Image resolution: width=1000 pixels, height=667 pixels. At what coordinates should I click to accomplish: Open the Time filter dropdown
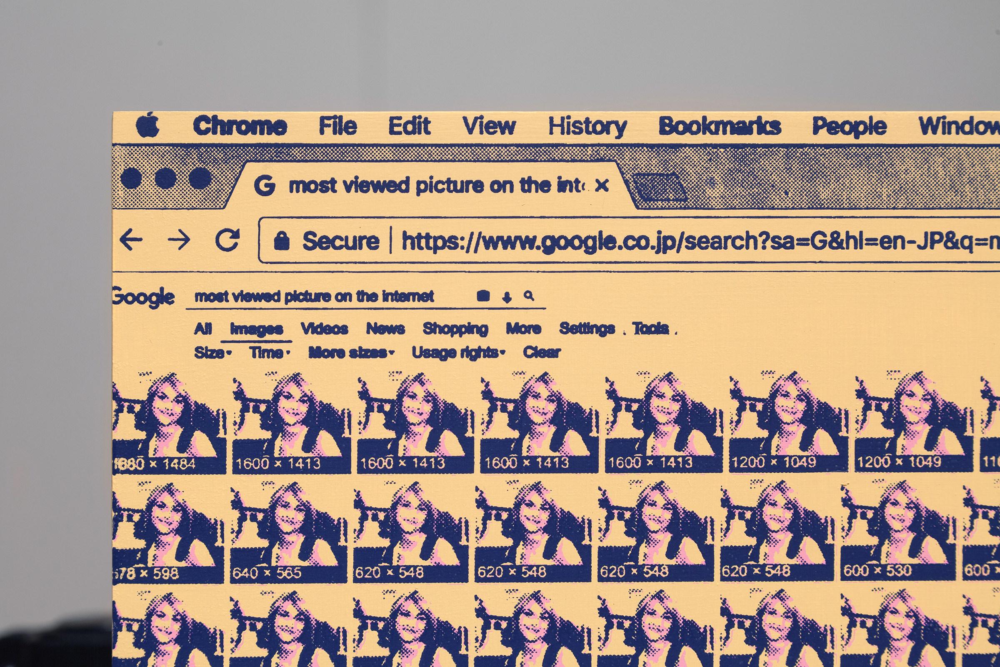pos(270,353)
